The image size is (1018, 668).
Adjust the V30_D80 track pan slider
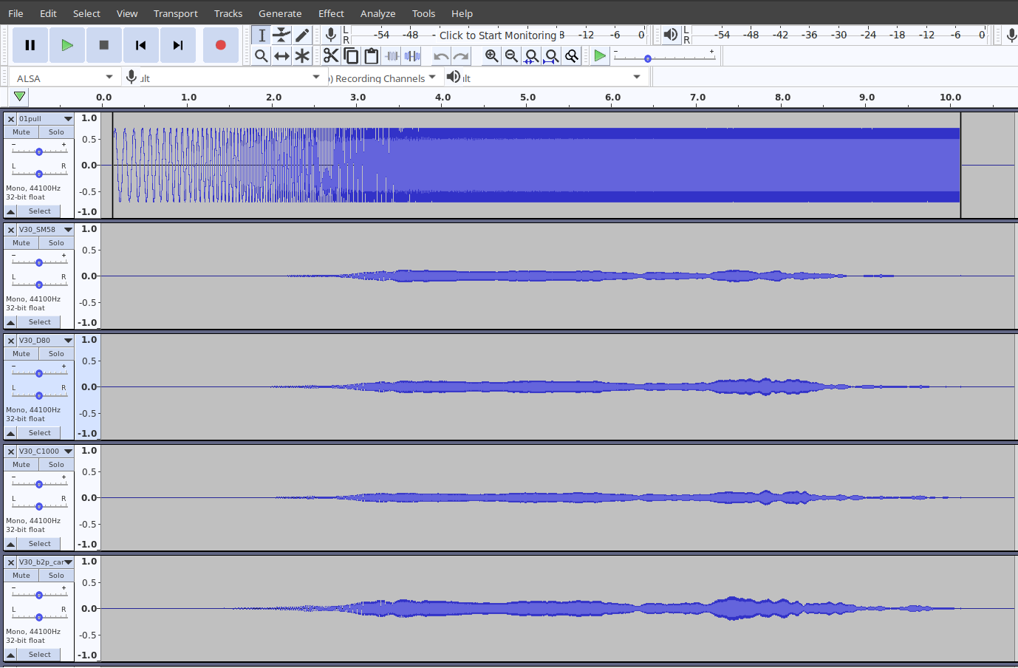(39, 395)
